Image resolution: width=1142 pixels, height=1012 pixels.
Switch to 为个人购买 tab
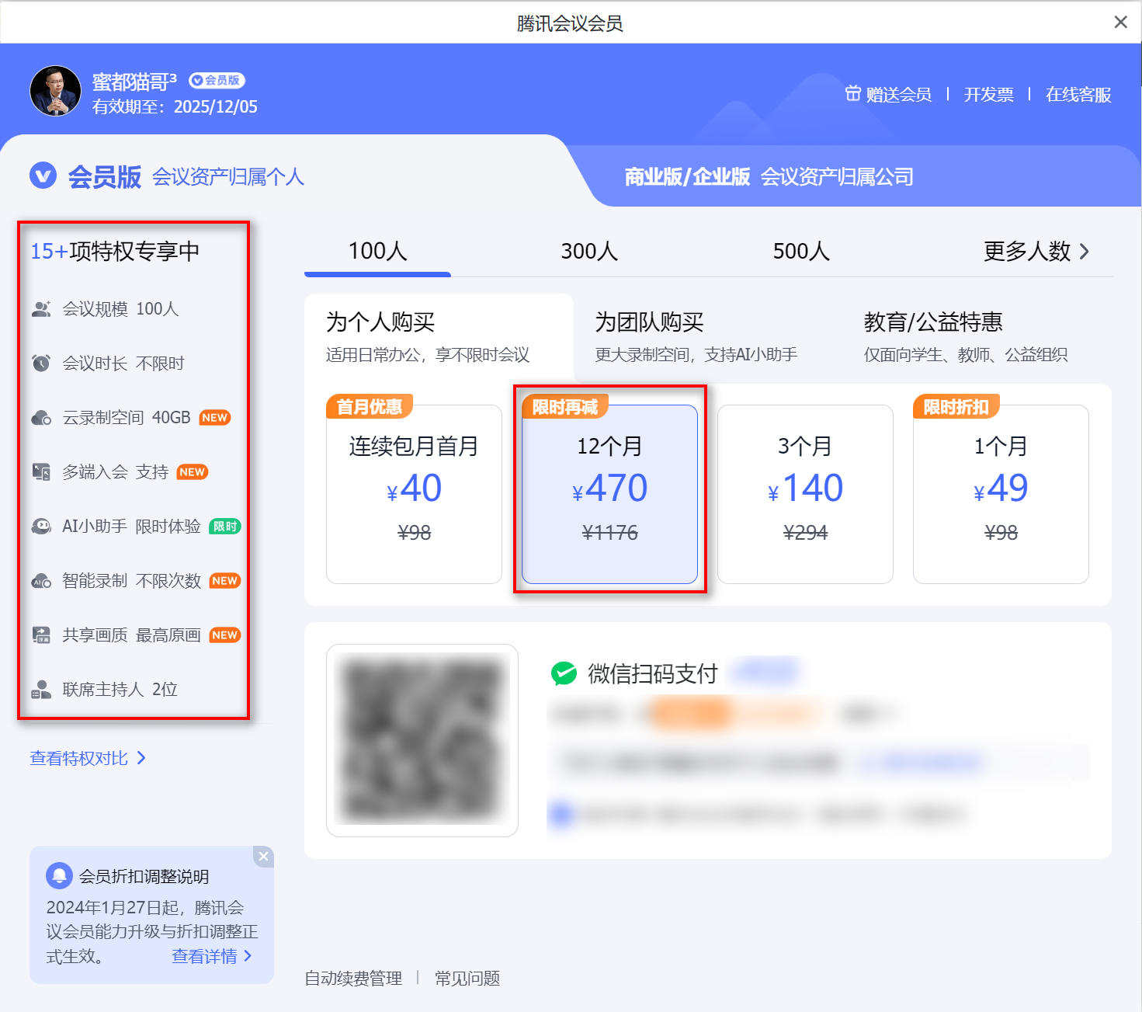tap(439, 337)
